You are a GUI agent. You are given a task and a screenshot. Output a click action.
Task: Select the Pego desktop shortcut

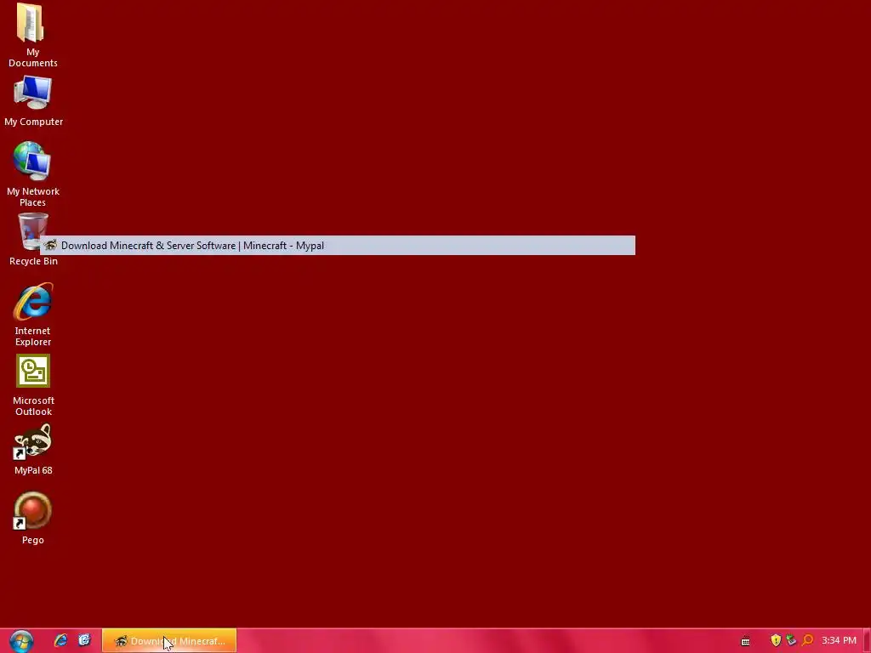point(33,511)
